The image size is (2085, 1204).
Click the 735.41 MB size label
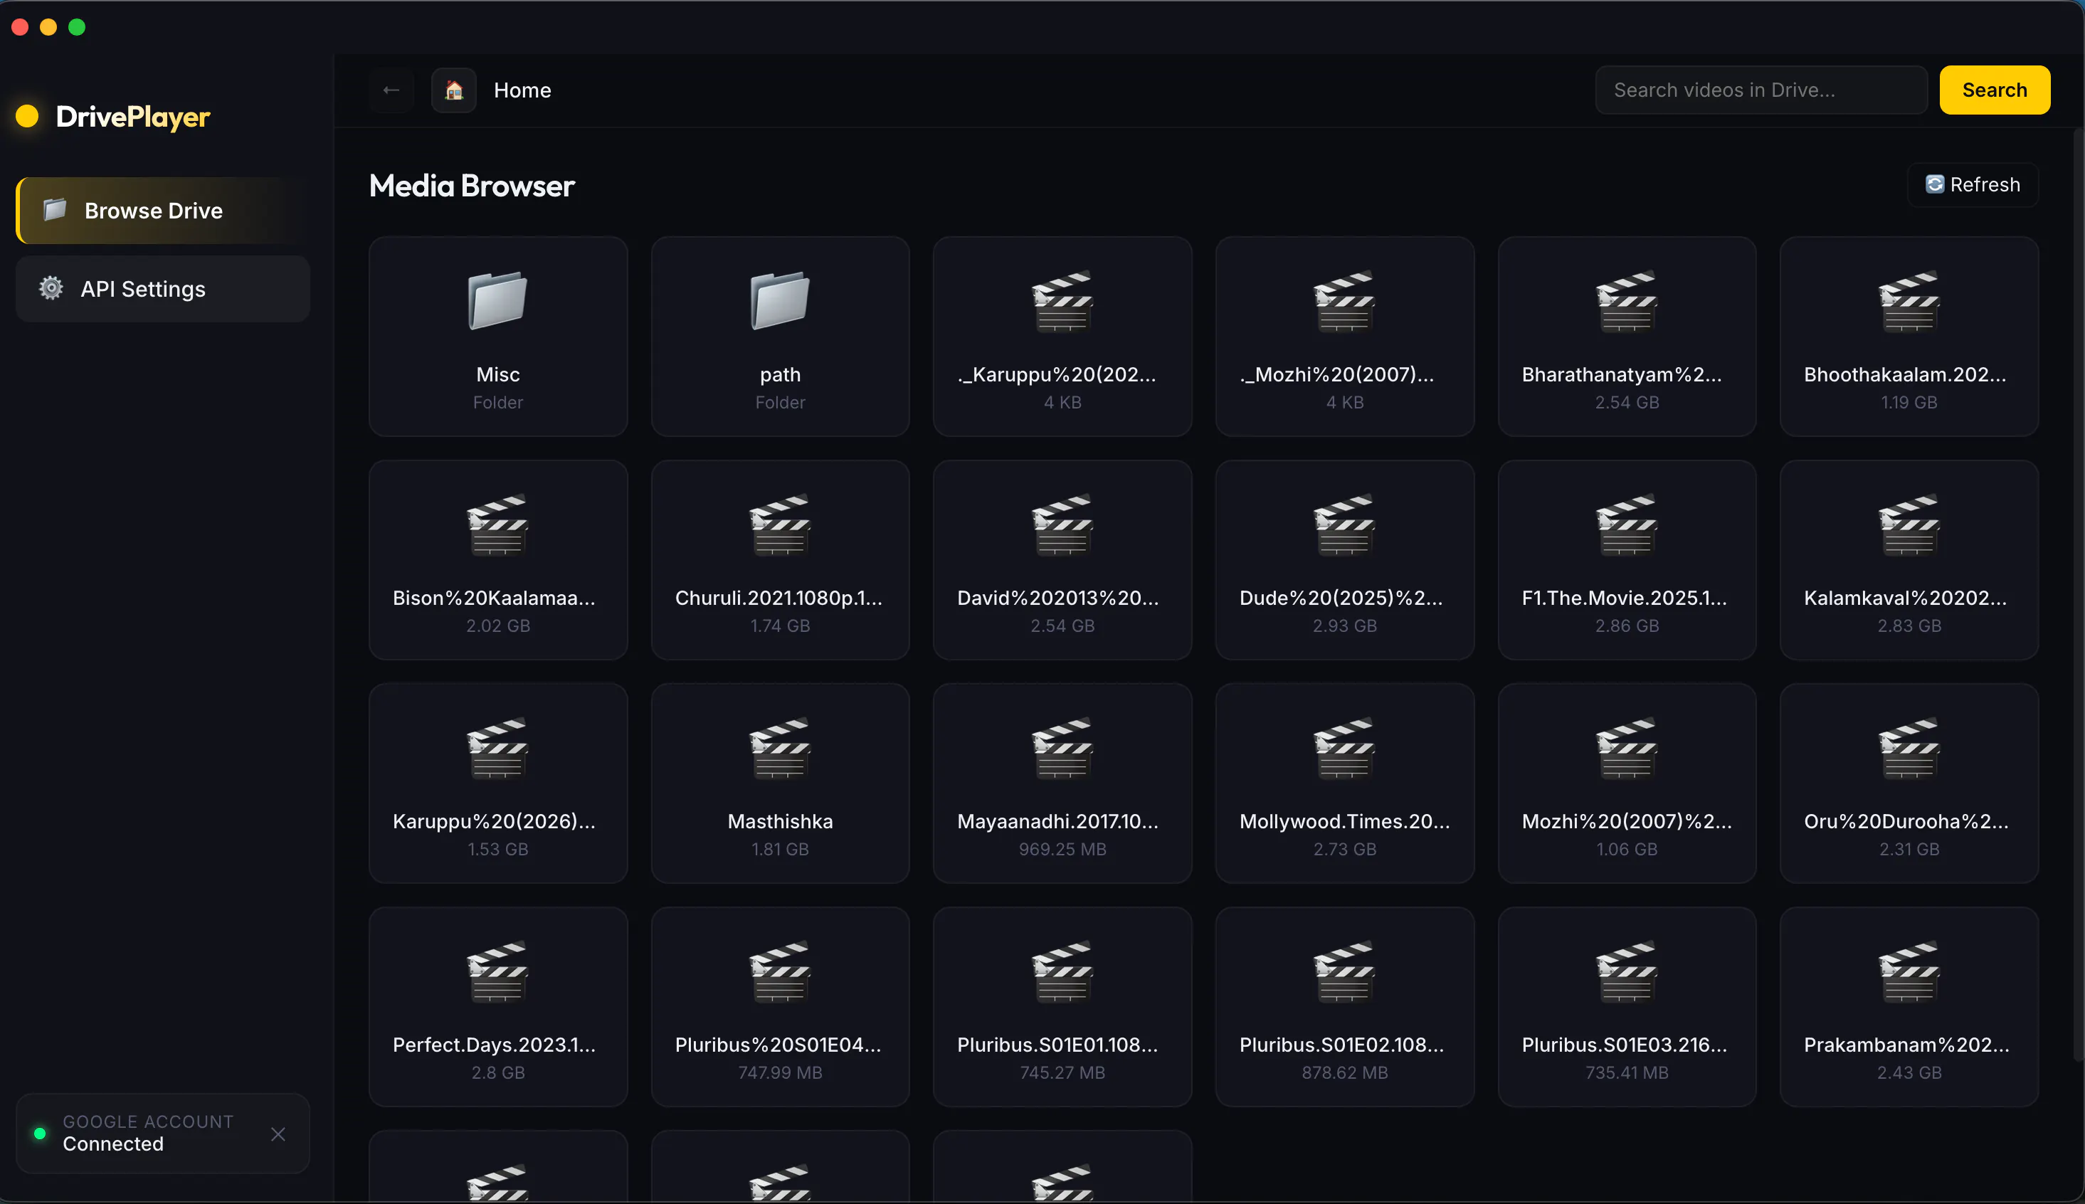tap(1626, 1072)
